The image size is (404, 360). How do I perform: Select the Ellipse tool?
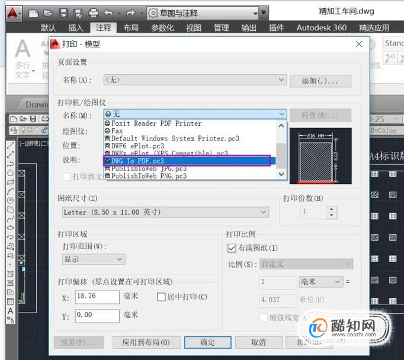(x=10, y=228)
